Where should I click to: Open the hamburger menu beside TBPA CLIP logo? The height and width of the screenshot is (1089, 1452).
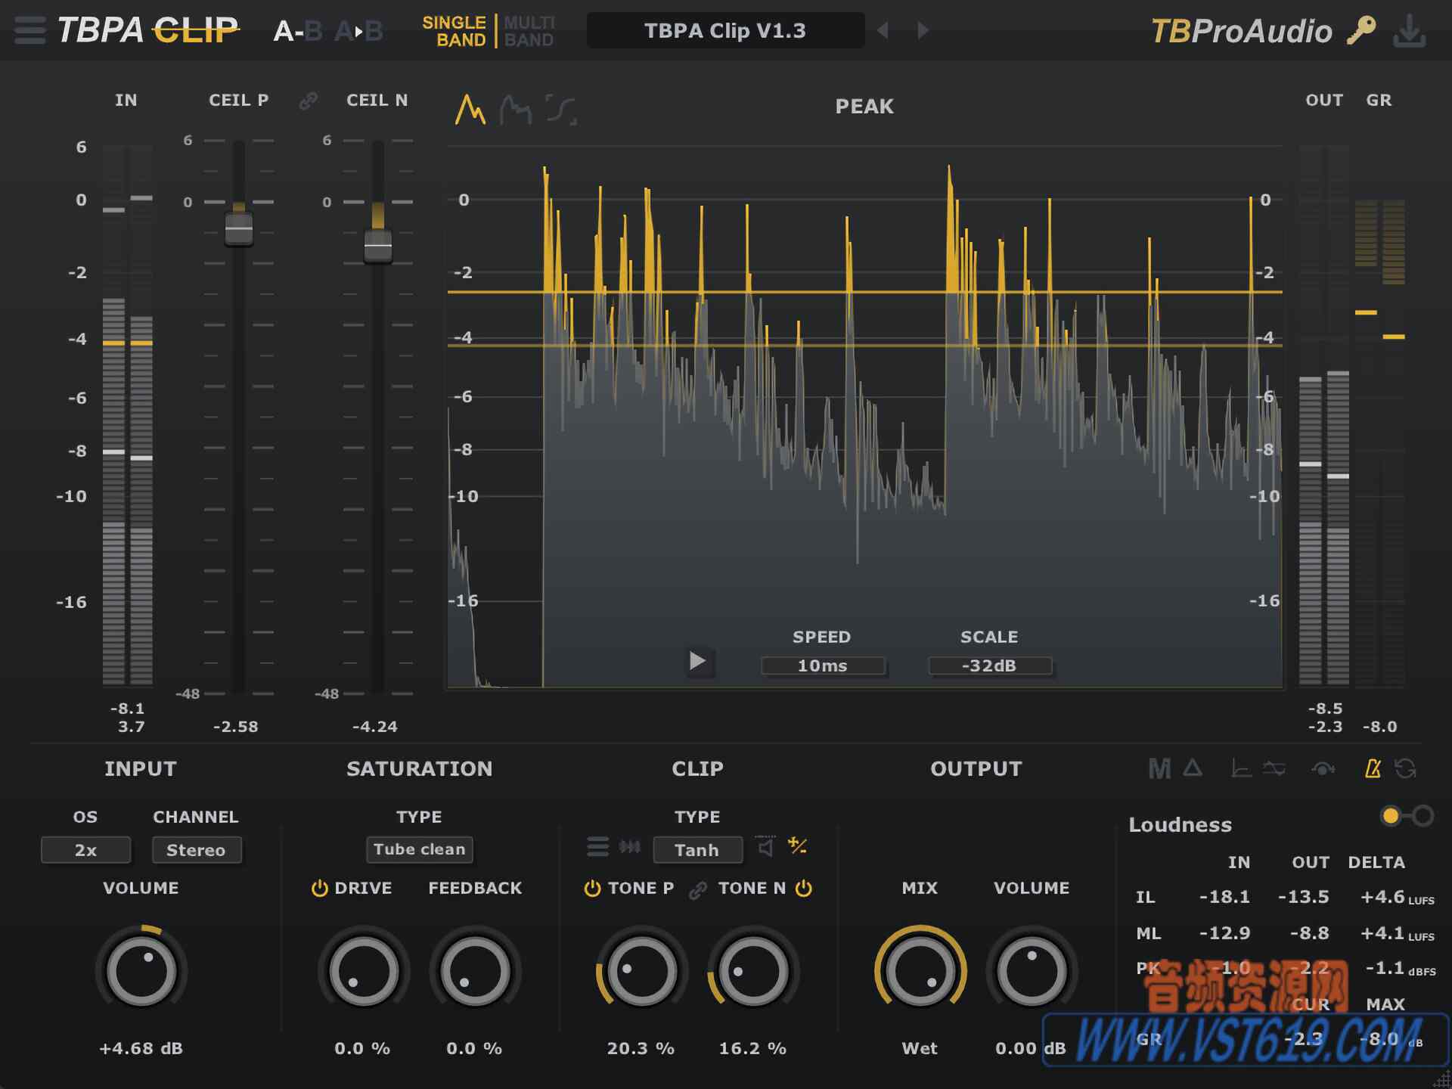point(30,30)
